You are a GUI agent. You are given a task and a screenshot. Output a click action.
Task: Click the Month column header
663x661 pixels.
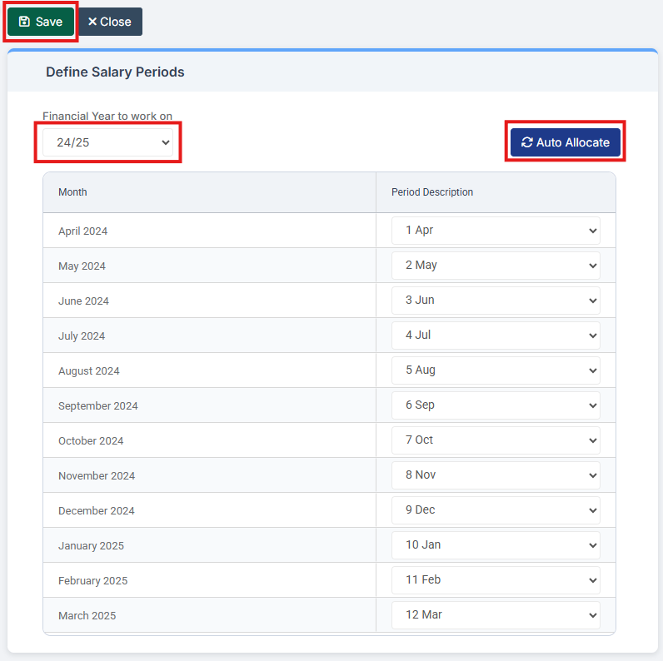tap(72, 192)
